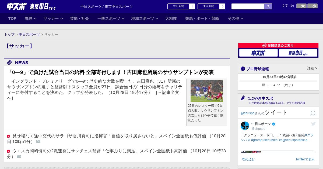This screenshot has height=169, width=323.
Task: Open the 競馬・ボート・競輪 menu item
Action: tap(202, 19)
